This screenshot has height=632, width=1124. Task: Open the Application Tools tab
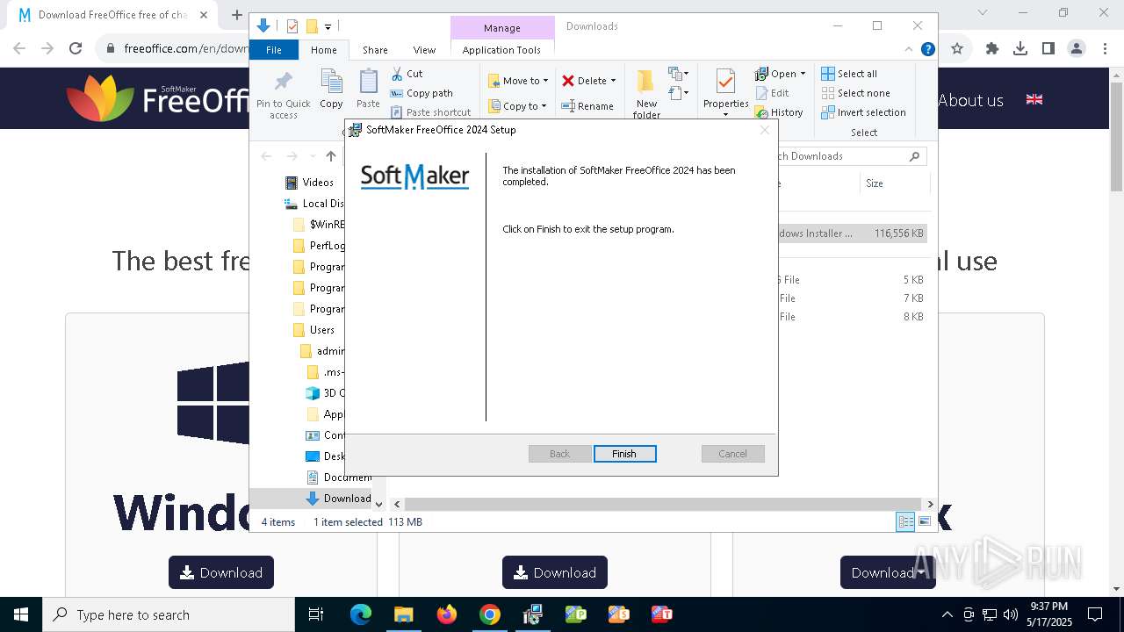point(501,50)
